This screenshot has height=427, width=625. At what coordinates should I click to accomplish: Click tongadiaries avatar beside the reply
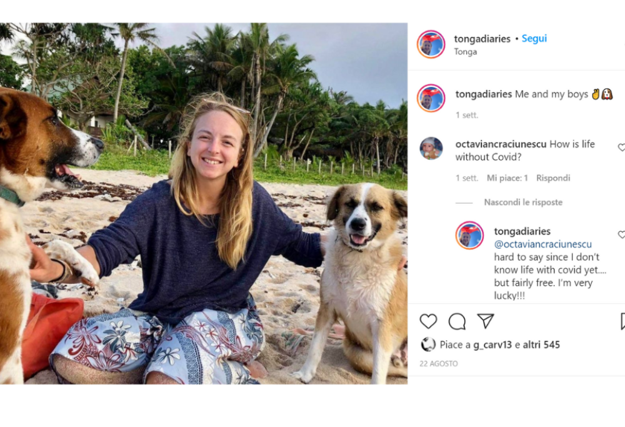[x=469, y=235]
